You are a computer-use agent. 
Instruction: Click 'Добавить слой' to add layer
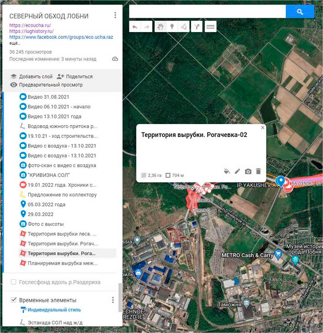(x=32, y=77)
